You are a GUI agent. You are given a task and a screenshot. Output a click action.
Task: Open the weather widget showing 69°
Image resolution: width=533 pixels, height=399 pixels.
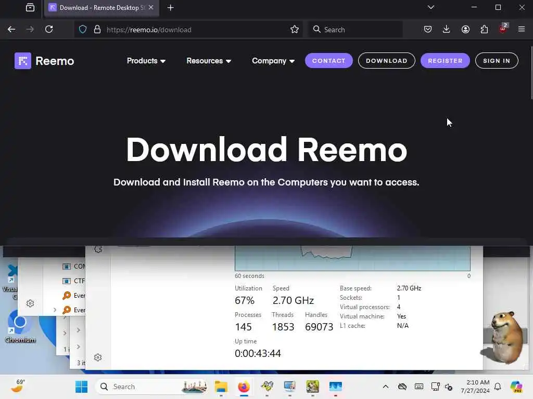[18, 386]
